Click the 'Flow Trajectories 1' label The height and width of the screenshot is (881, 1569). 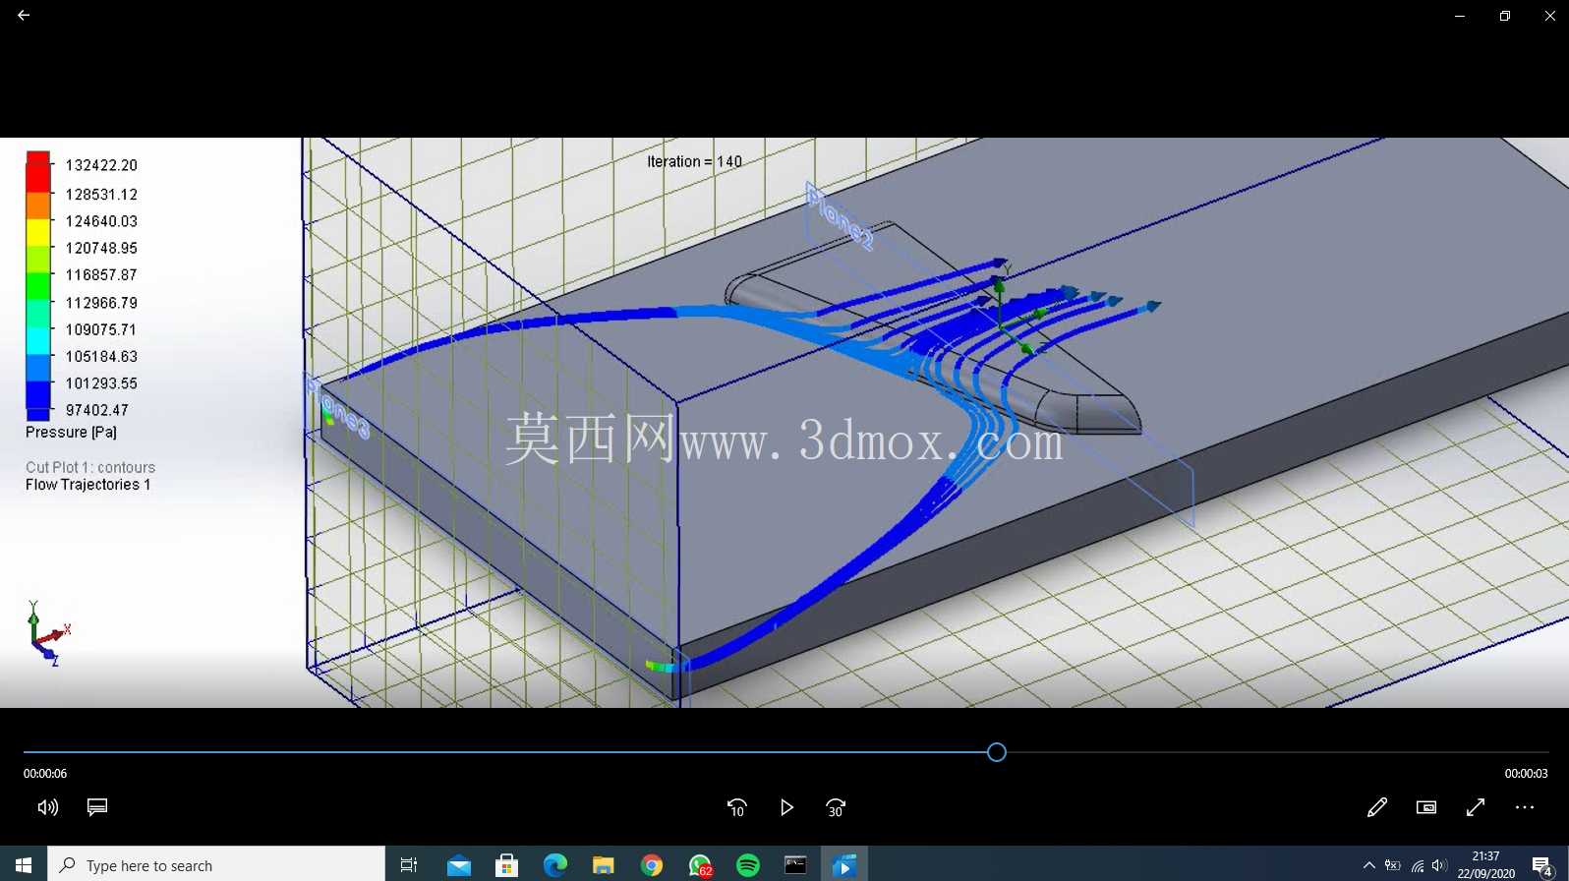(88, 485)
